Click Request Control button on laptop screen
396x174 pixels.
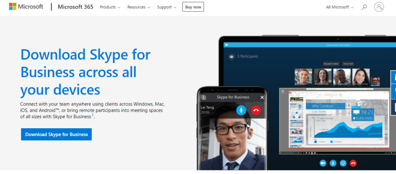331,64
